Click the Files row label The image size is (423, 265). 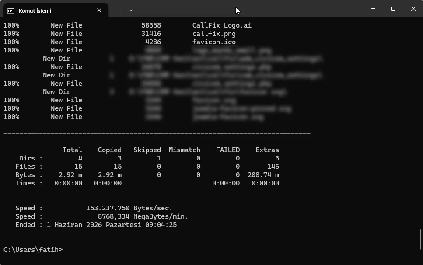pyautogui.click(x=25, y=167)
